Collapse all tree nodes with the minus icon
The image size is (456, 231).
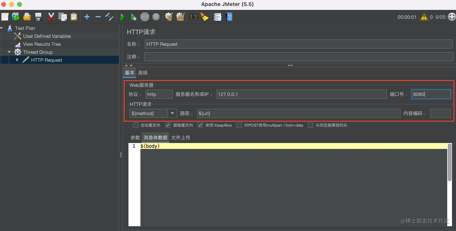pos(98,17)
